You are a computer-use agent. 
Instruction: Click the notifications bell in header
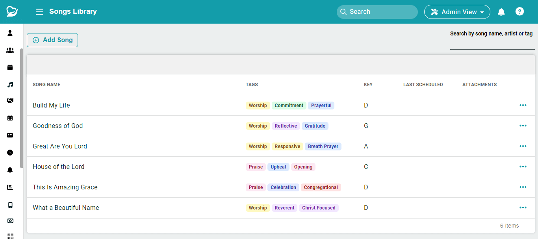[501, 12]
